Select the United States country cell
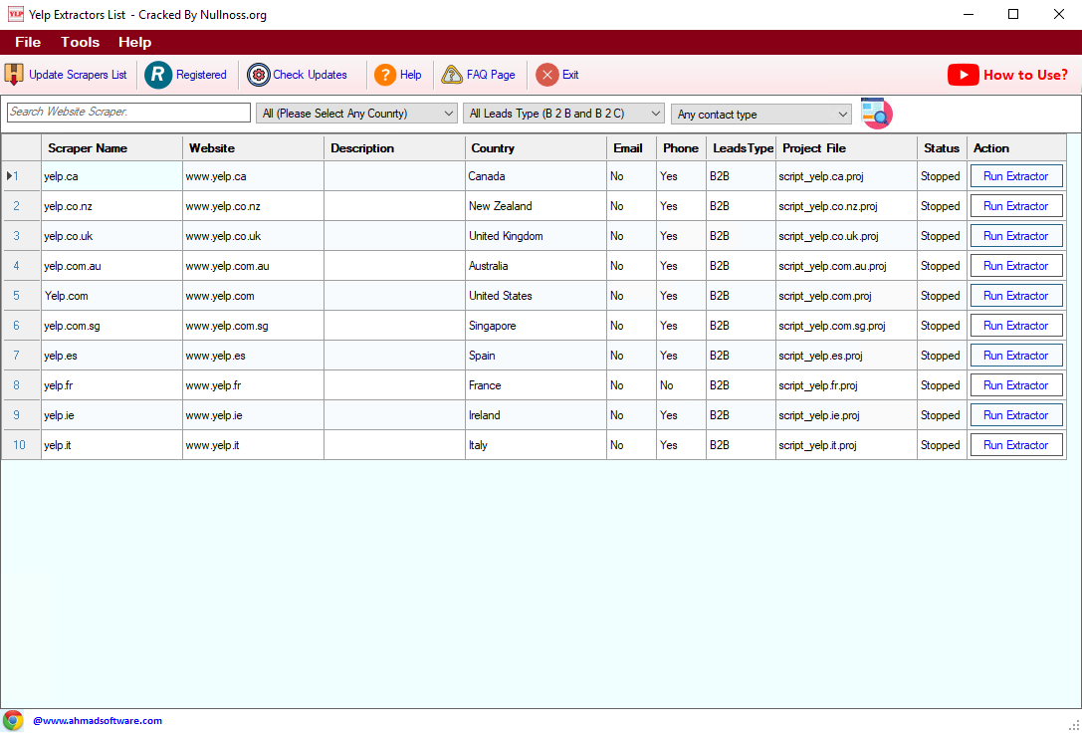This screenshot has height=733, width=1082. tap(537, 296)
